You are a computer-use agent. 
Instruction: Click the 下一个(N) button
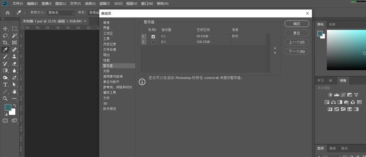[297, 51]
